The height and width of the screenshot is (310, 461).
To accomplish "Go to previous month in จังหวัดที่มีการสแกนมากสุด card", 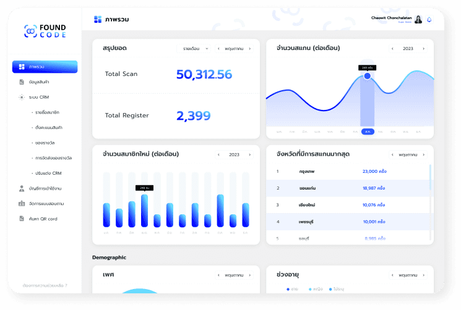I will click(x=392, y=154).
